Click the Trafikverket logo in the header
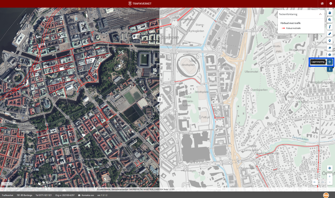The height and width of the screenshot is (198, 335). click(140, 4)
